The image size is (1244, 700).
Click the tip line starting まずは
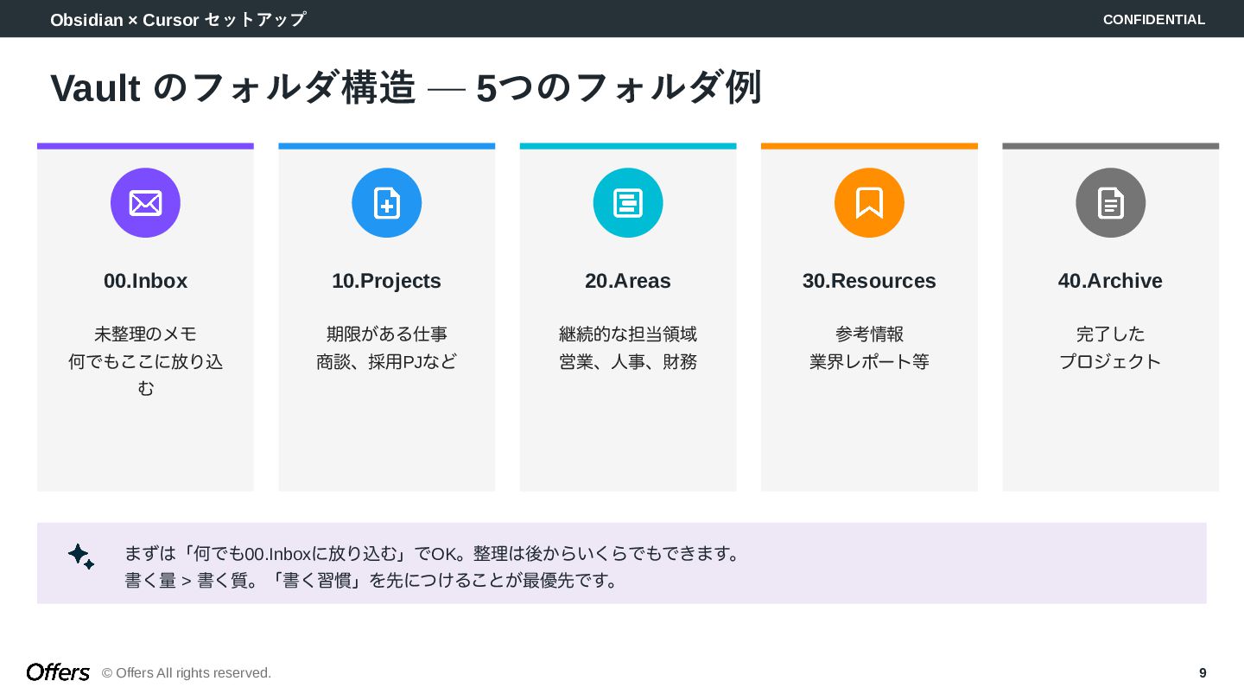[434, 553]
